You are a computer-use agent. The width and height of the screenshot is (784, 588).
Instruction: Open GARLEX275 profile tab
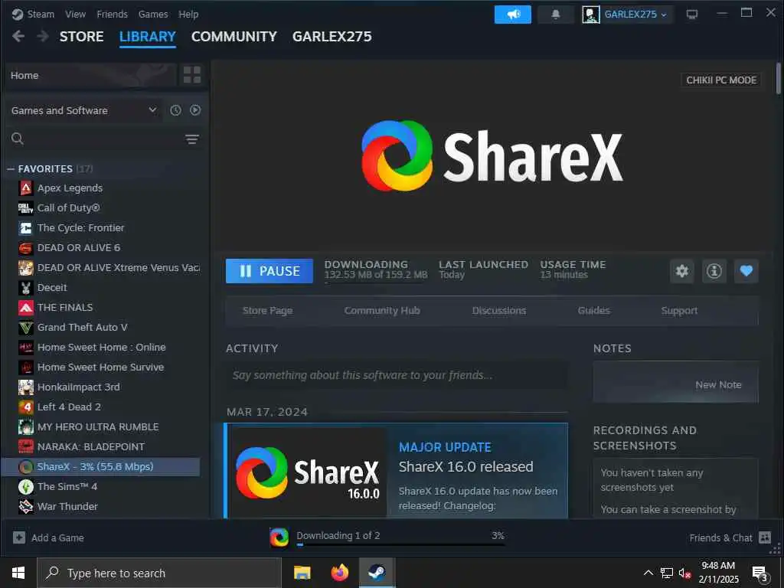click(332, 37)
